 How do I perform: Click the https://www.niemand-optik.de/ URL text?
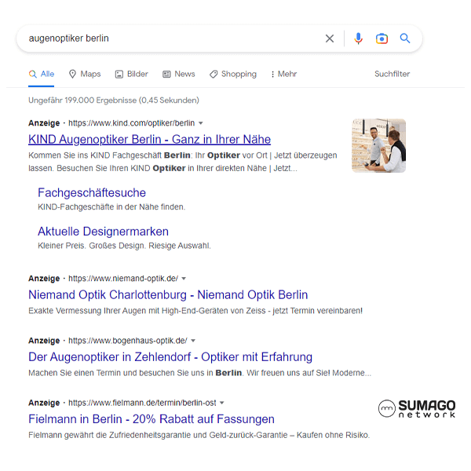point(123,279)
